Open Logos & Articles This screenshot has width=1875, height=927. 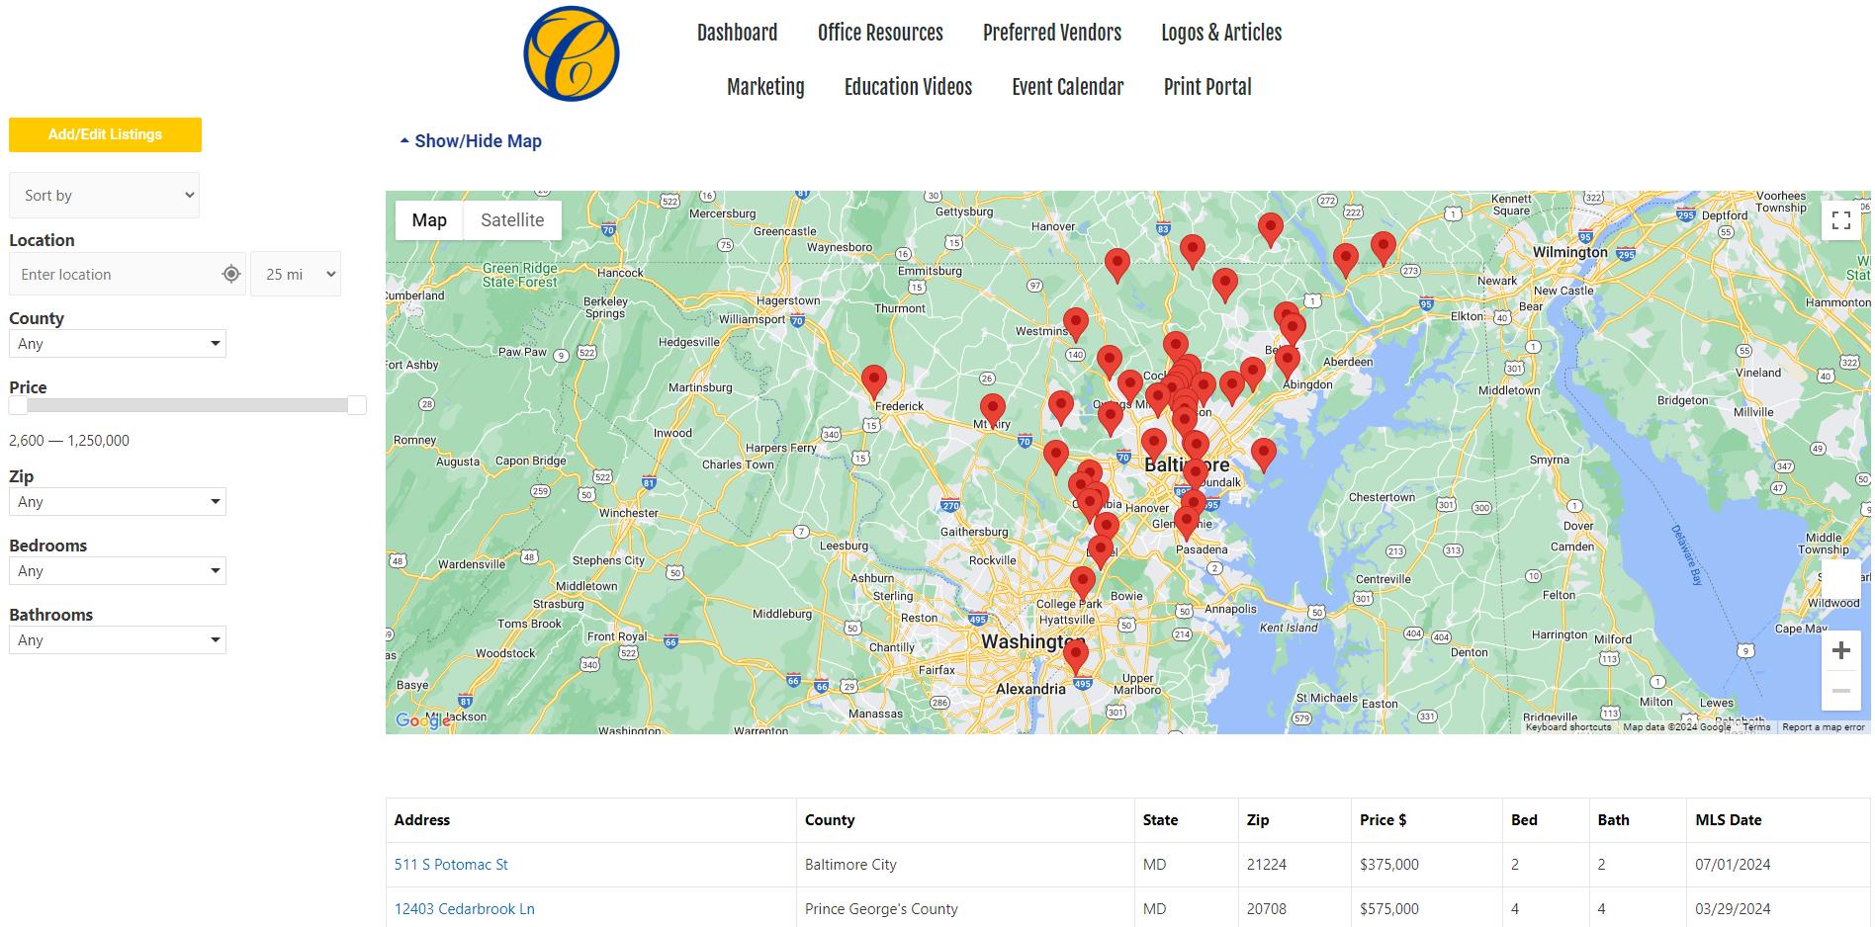click(x=1221, y=33)
